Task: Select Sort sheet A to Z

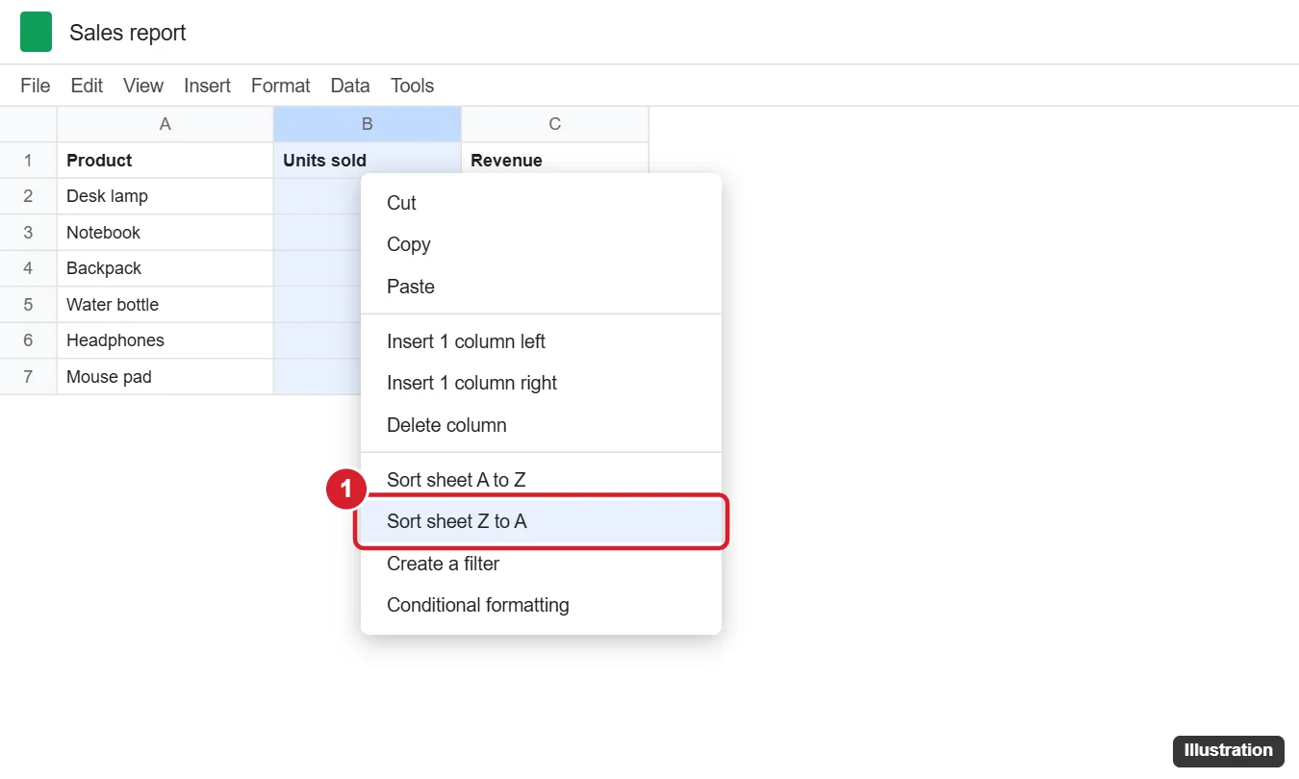Action: coord(541,480)
